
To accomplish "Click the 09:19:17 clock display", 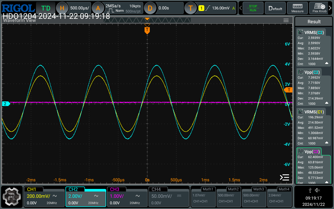I will point(314,198).
